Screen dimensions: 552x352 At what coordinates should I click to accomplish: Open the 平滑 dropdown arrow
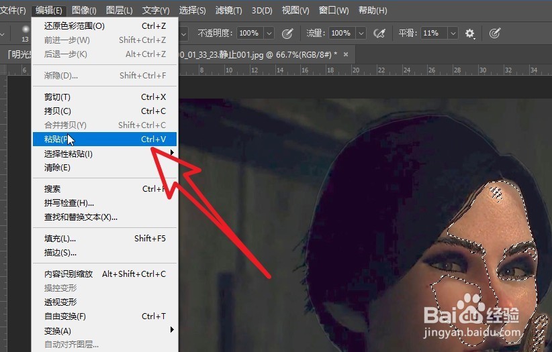[453, 34]
